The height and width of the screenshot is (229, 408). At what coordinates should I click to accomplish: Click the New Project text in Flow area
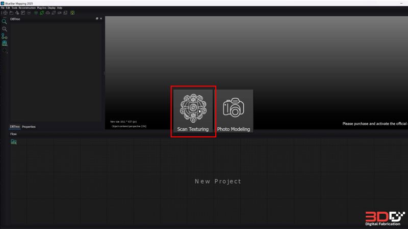[x=218, y=182]
